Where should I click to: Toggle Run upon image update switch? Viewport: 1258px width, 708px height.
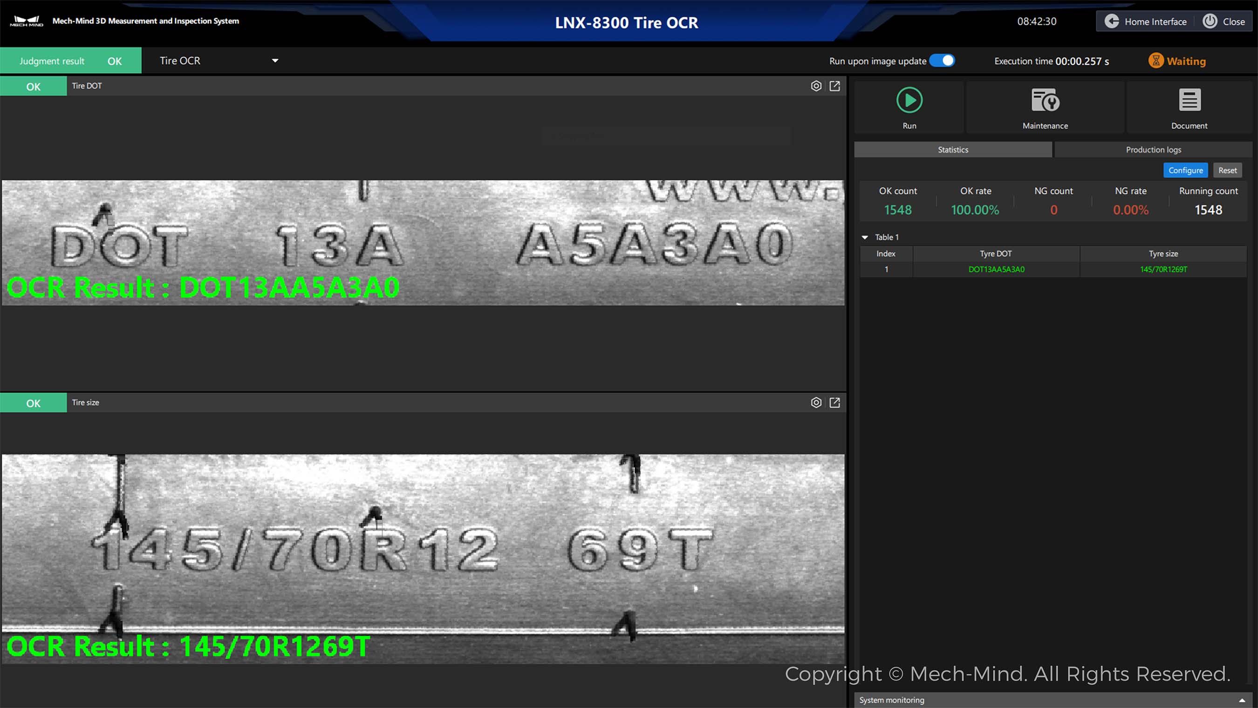pos(942,61)
